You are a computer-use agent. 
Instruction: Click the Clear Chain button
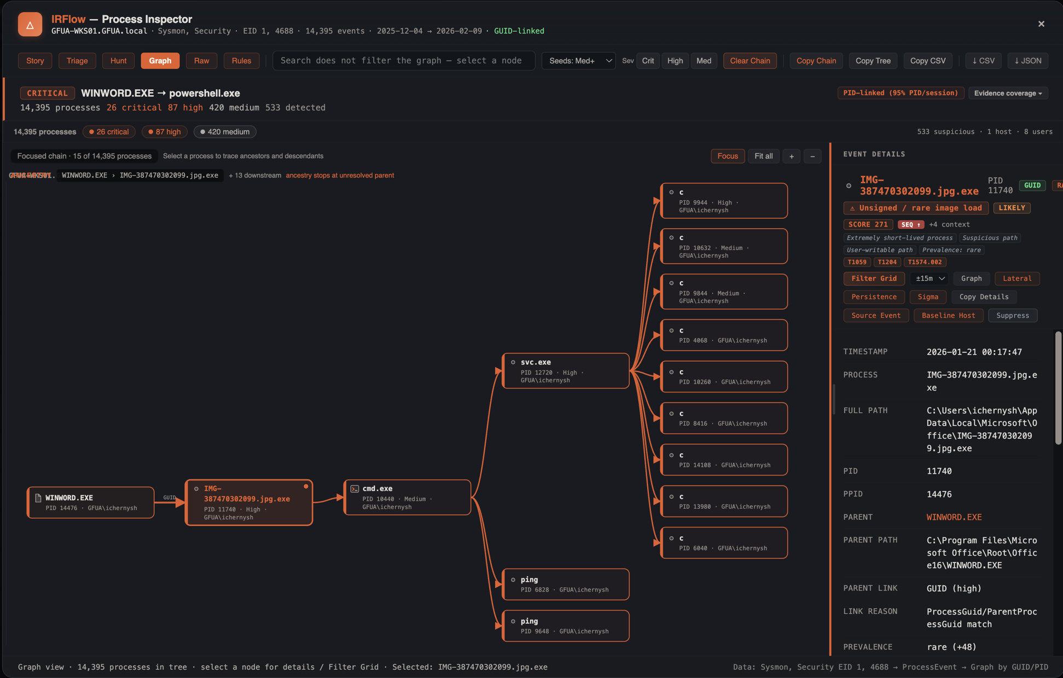click(x=750, y=61)
